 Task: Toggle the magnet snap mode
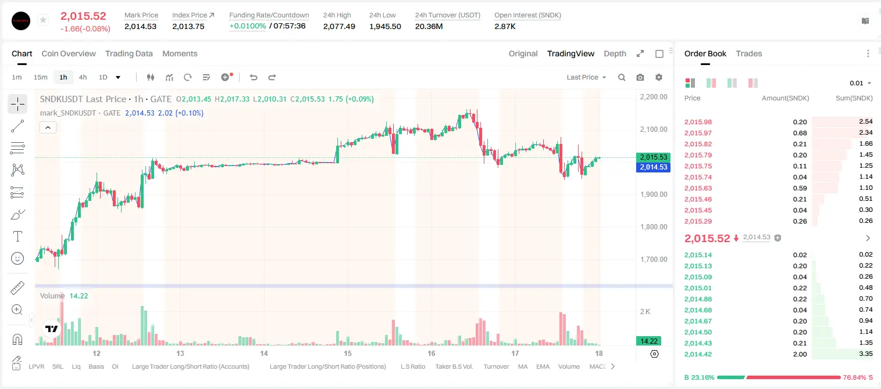(17, 339)
